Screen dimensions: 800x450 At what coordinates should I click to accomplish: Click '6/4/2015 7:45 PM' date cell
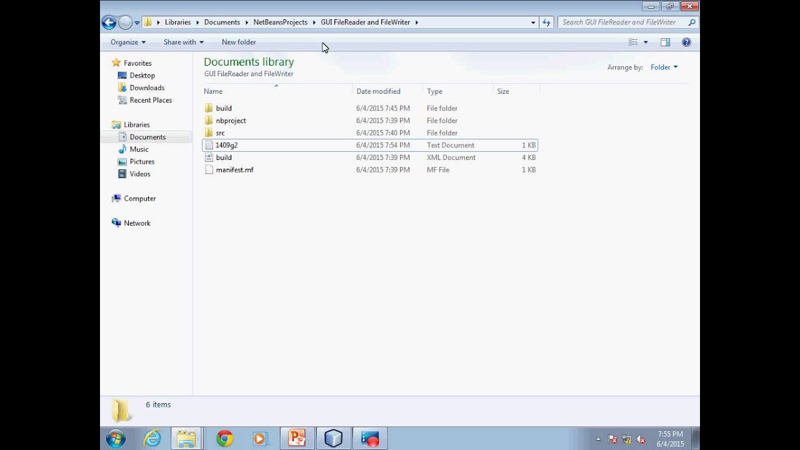(x=383, y=108)
